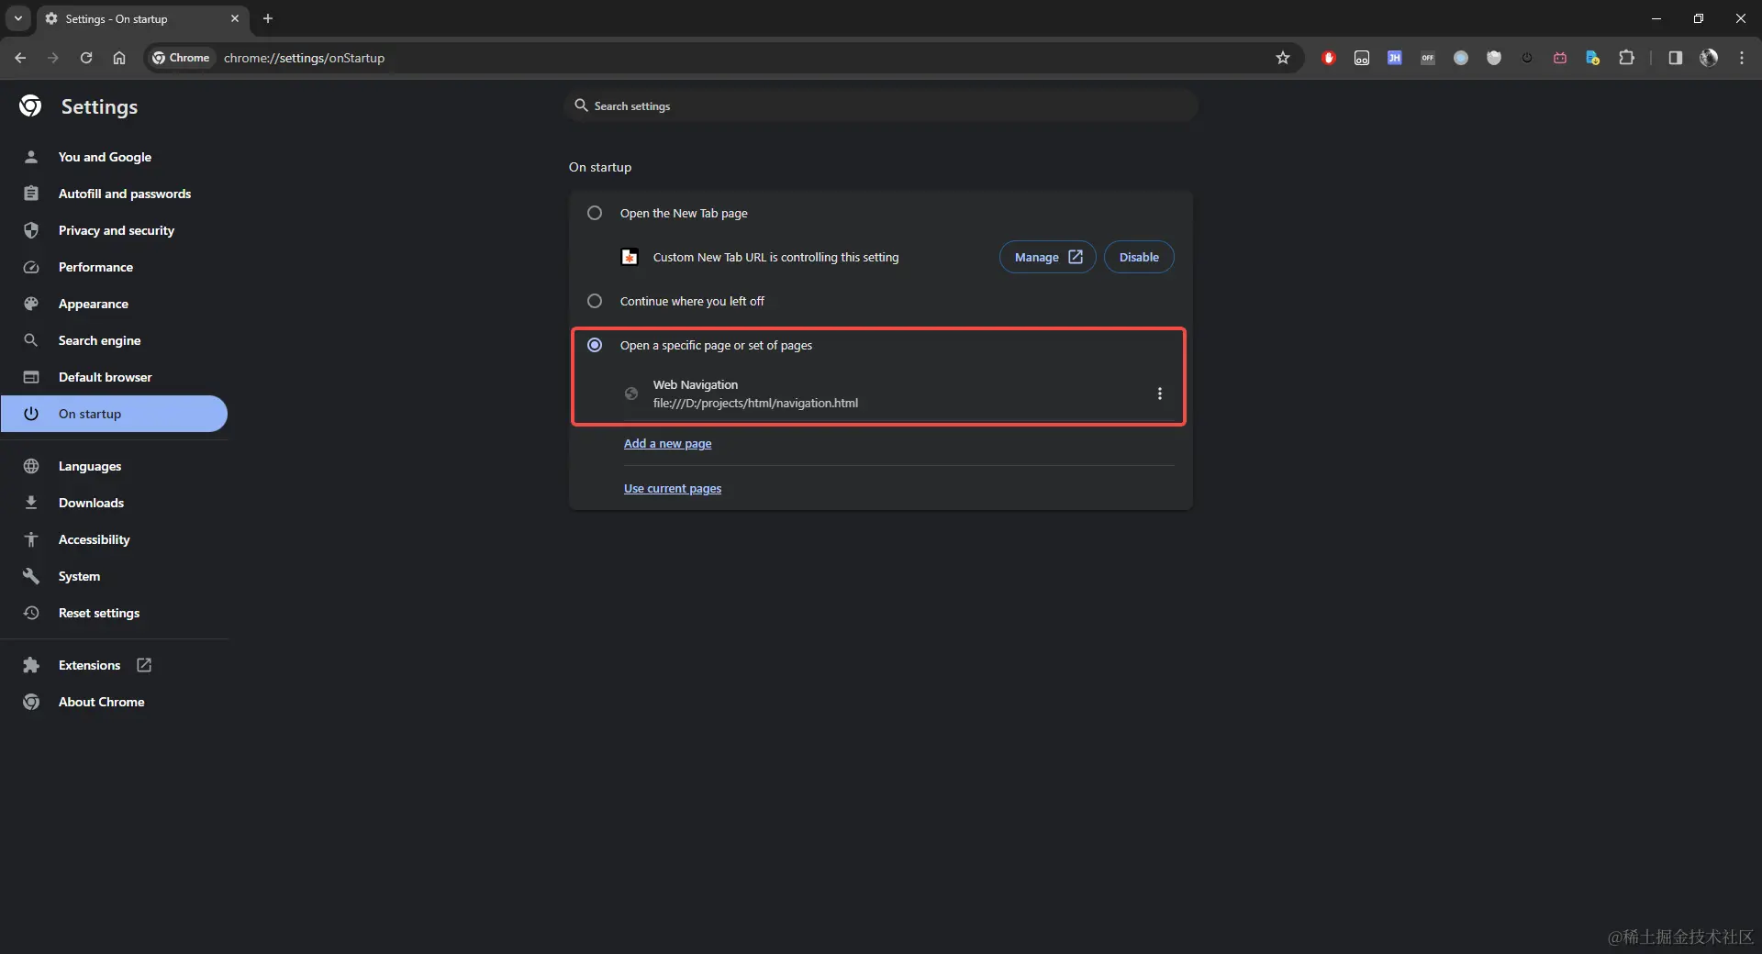This screenshot has width=1762, height=954.
Task: Click the egg-shaped extension icon
Action: 1494,58
